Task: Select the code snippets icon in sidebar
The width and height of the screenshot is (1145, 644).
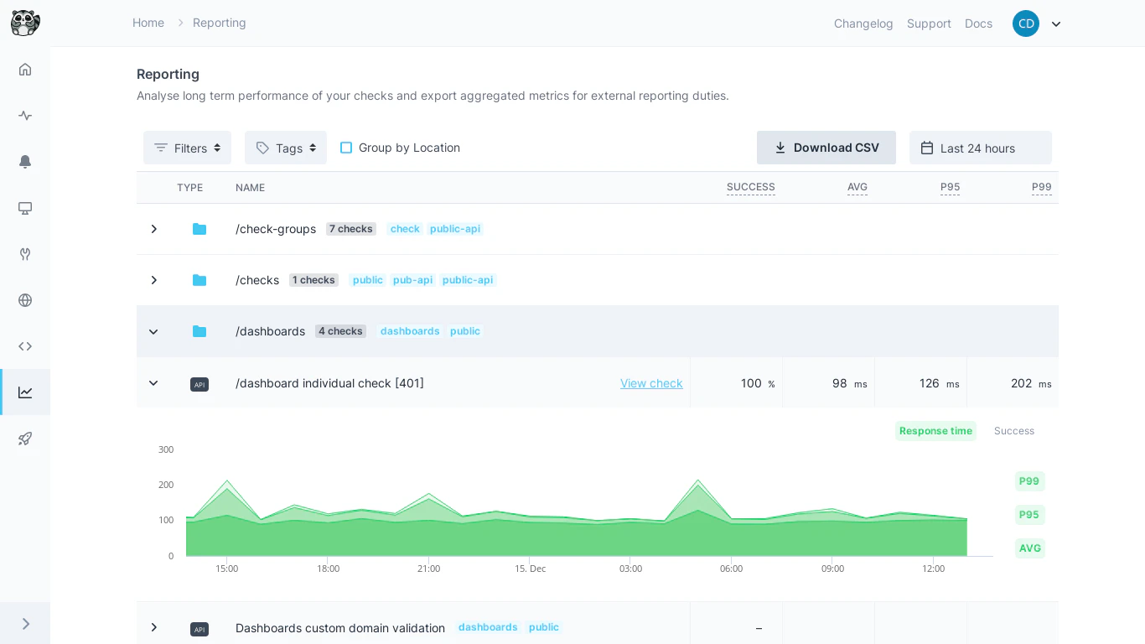Action: click(x=25, y=346)
